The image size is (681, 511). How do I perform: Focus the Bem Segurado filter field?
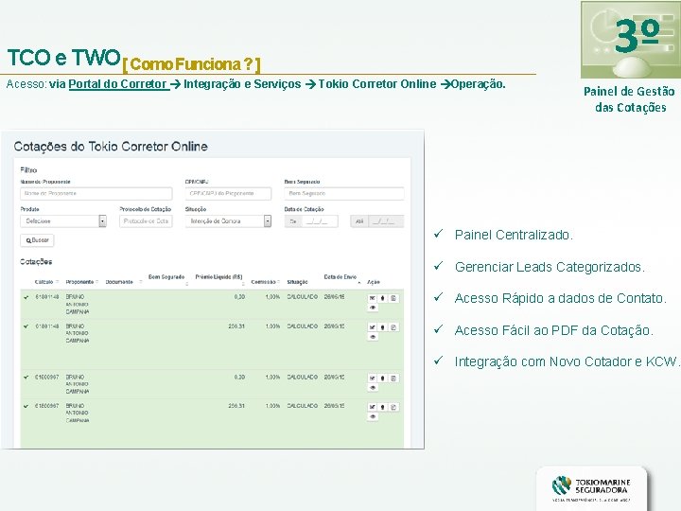click(x=344, y=193)
